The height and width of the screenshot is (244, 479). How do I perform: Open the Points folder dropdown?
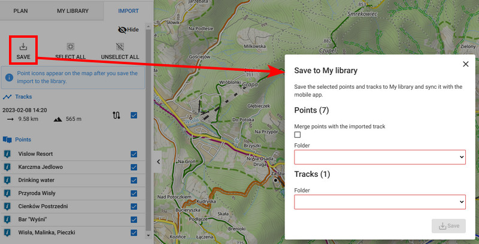[x=380, y=157]
